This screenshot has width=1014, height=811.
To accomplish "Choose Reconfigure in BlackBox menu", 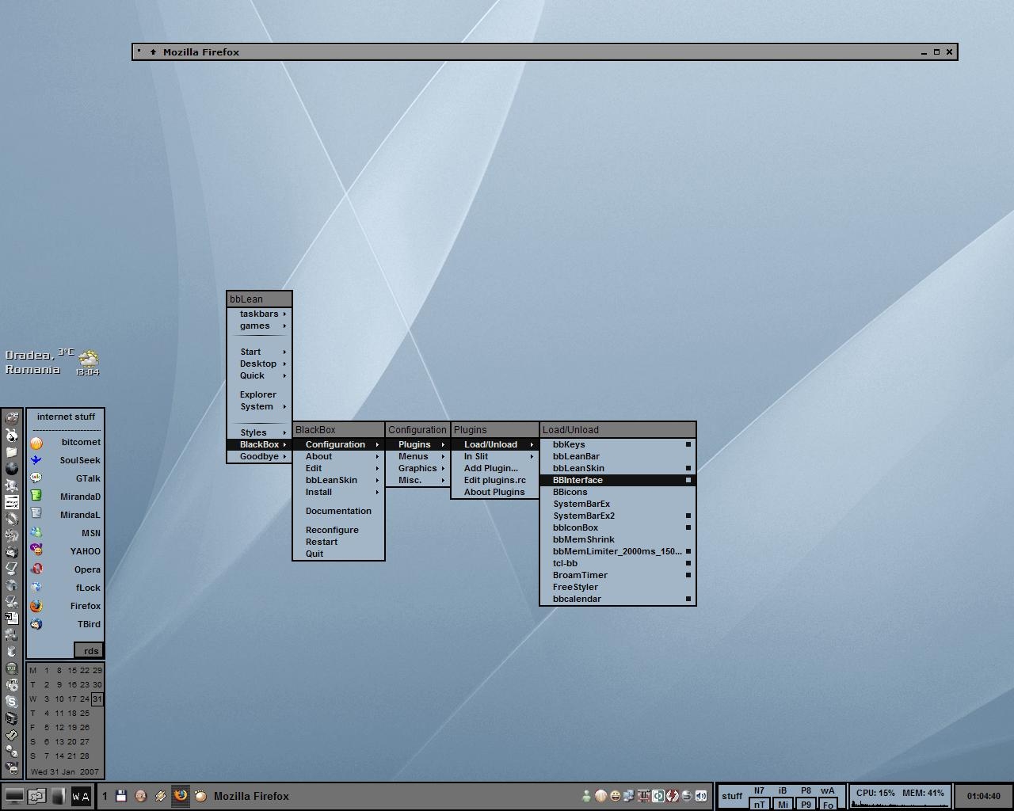I will [338, 530].
